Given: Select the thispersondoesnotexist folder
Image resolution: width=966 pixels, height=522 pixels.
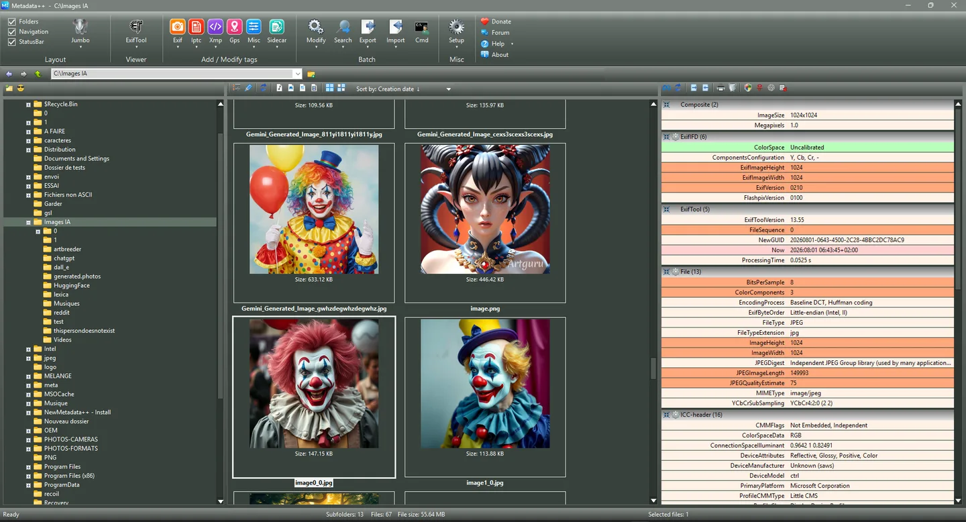Looking at the screenshot, I should (84, 331).
